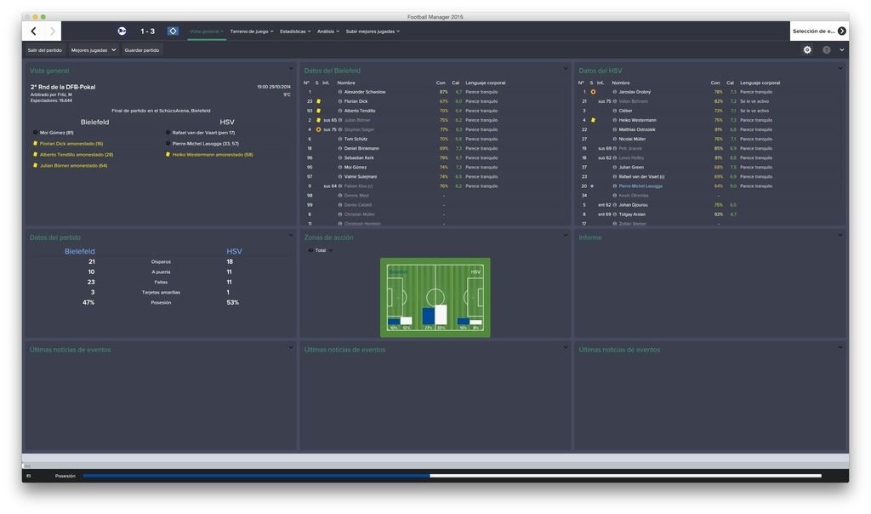The width and height of the screenshot is (871, 514).
Task: Open the Bielefeld club crest in header
Action: (122, 31)
